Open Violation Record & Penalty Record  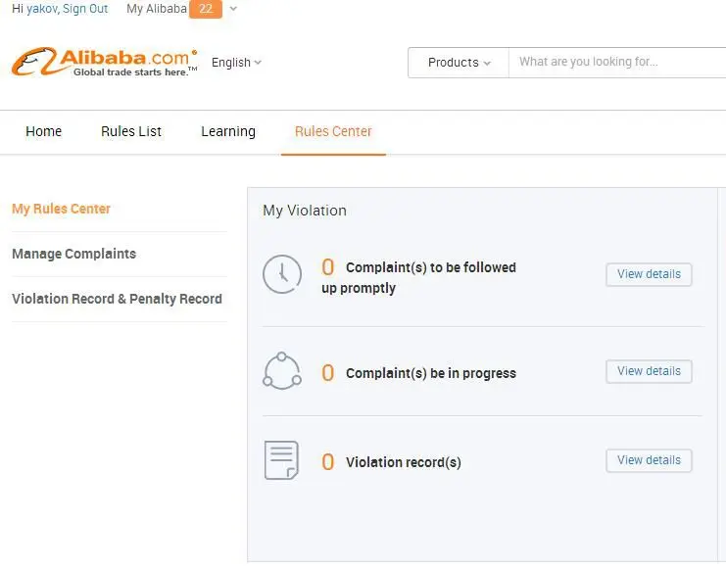pyautogui.click(x=117, y=299)
